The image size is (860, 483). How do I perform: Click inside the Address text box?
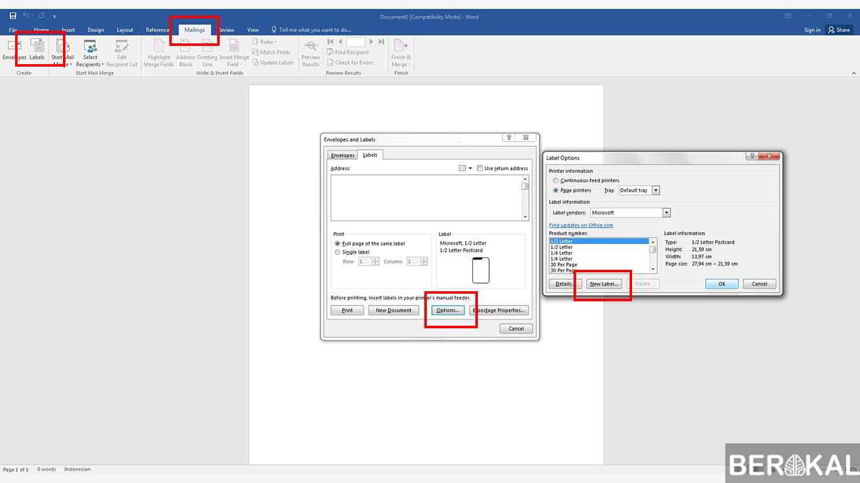(426, 197)
